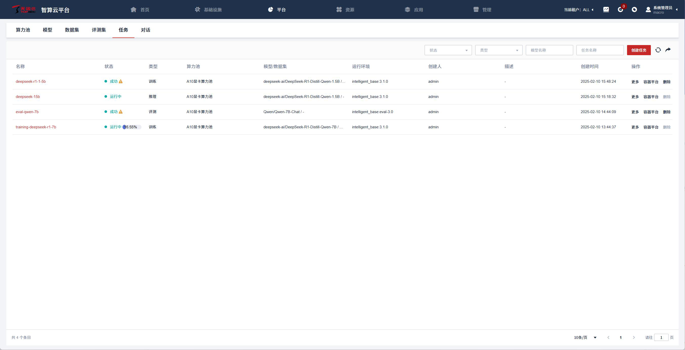Open the 10条/页 page size dropdown
685x350 pixels.
pyautogui.click(x=585, y=338)
